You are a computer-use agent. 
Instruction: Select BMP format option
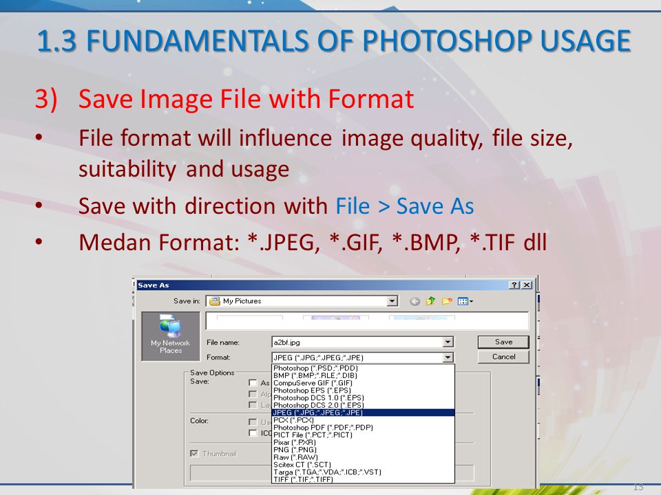pyautogui.click(x=363, y=375)
